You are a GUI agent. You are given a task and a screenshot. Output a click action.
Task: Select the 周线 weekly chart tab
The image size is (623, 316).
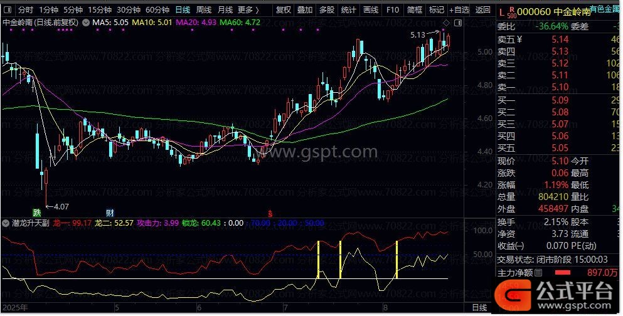tap(203, 10)
